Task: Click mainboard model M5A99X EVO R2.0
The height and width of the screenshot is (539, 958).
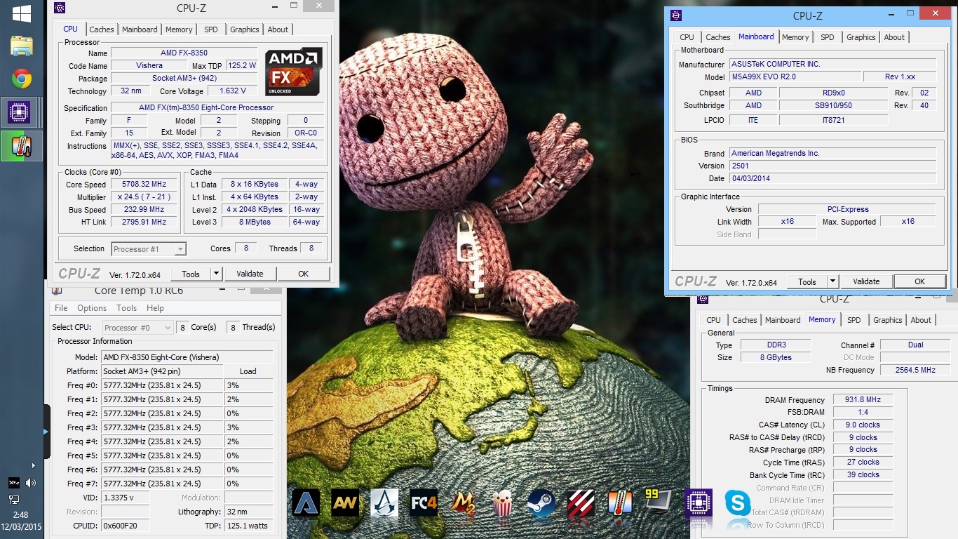Action: point(795,76)
